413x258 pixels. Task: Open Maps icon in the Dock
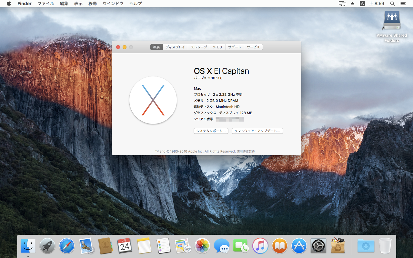[183, 246]
